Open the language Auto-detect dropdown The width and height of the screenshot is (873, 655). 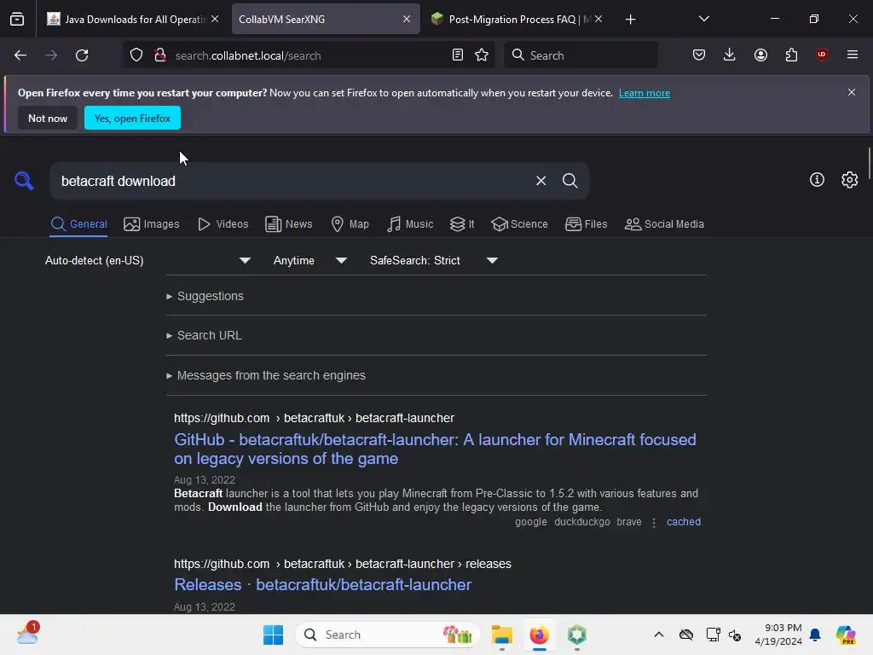147,260
